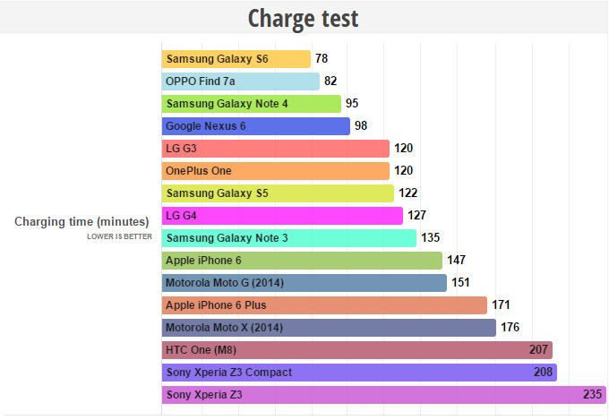Select the HTC One (M8) bar
The height and width of the screenshot is (420, 609).
tap(357, 350)
